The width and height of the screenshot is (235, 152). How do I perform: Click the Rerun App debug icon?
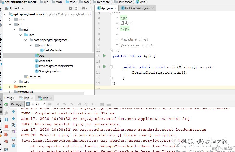pos(6,104)
